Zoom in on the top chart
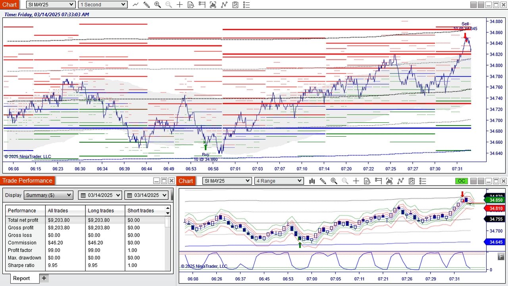Viewport: 508px width, 286px height. click(158, 4)
